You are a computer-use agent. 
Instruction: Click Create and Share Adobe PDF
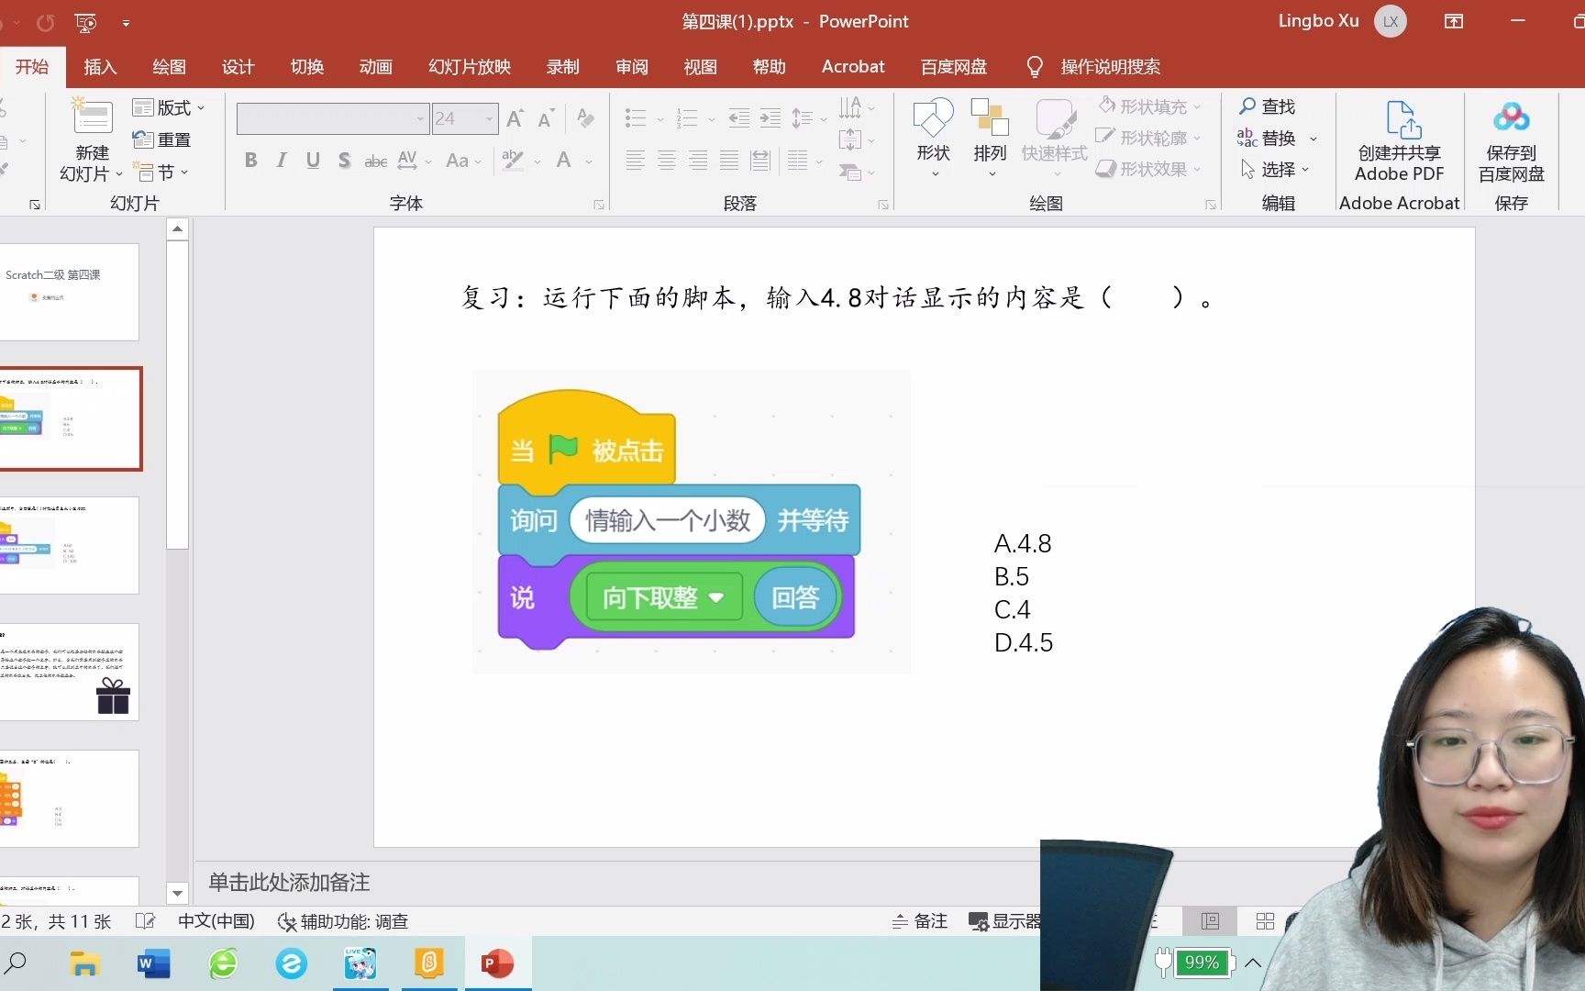pos(1399,139)
